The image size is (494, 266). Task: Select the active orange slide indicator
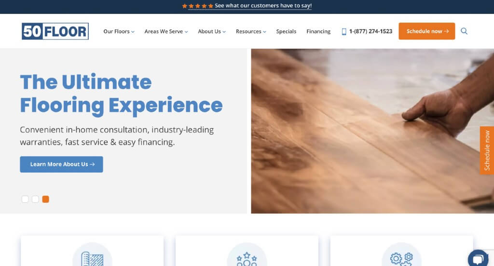point(46,199)
